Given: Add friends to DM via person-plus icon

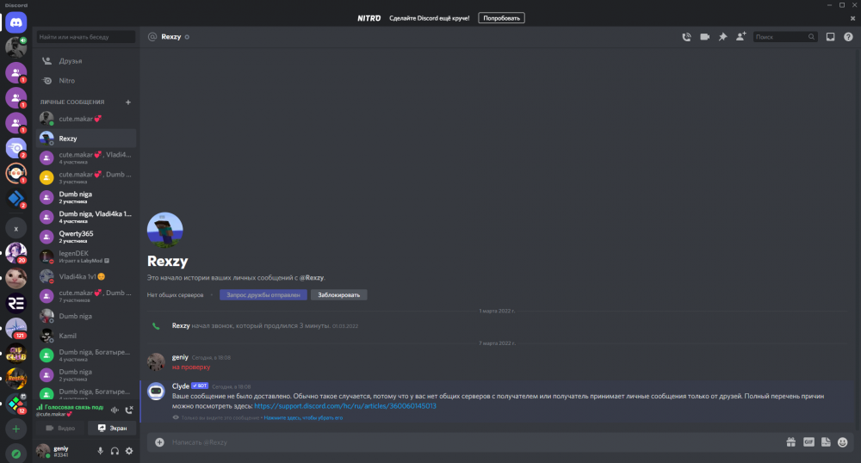Looking at the screenshot, I should 740,37.
